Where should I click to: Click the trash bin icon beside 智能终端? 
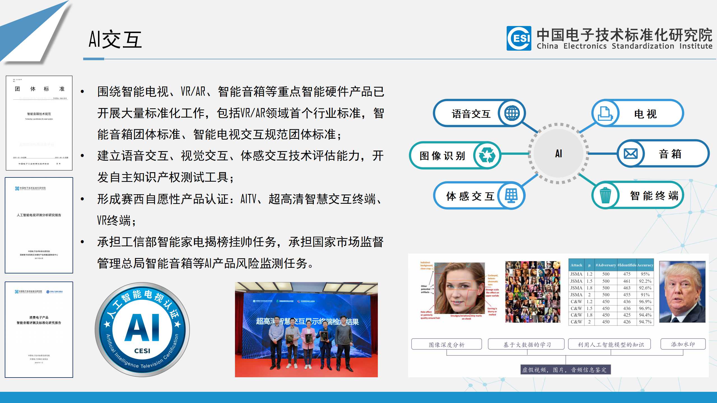(605, 195)
